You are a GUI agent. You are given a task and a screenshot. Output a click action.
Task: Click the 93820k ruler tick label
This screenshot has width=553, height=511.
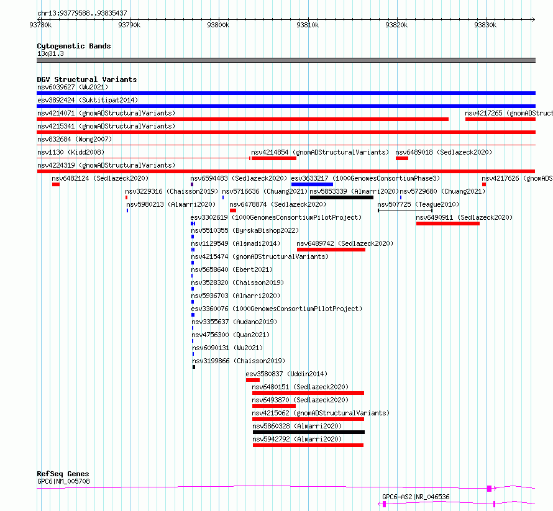397,25
